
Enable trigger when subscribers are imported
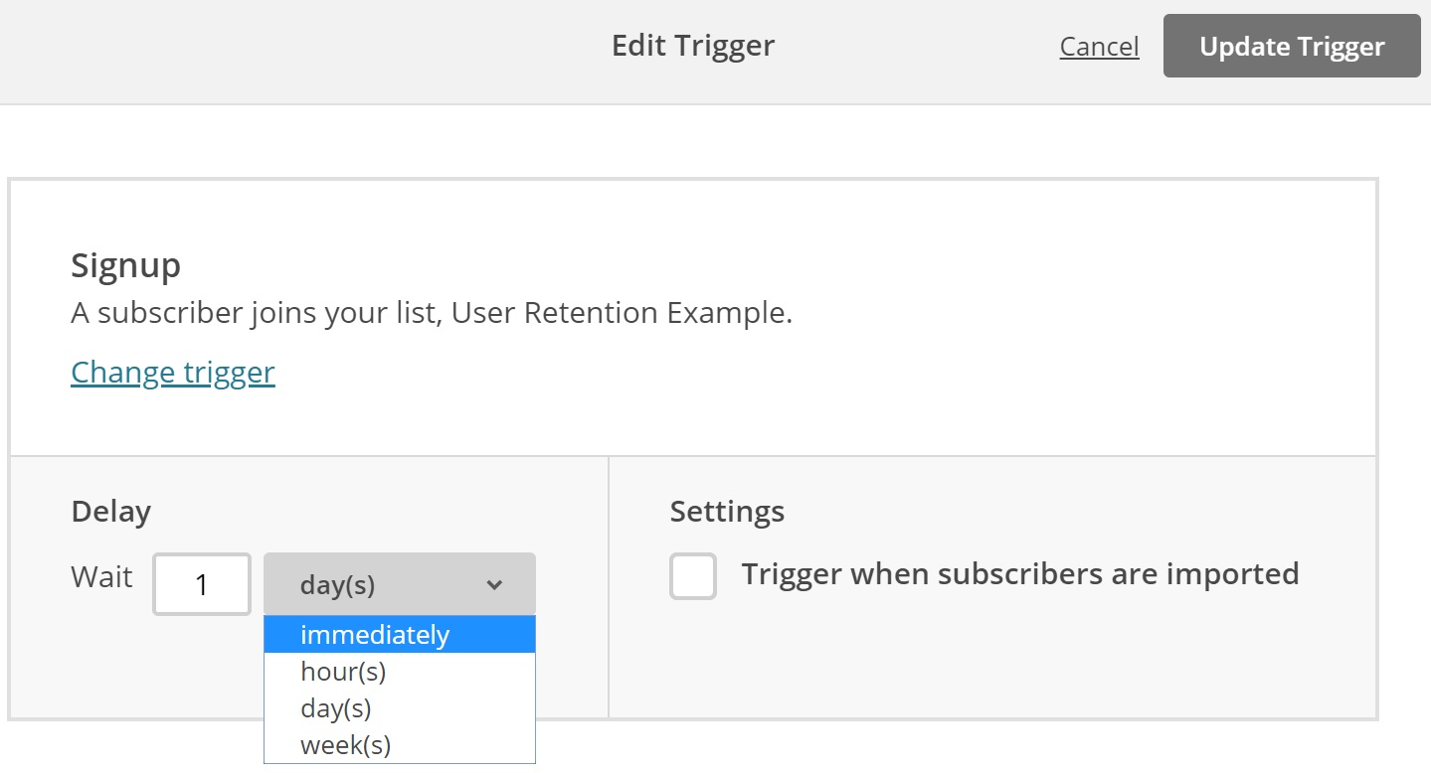tap(693, 576)
